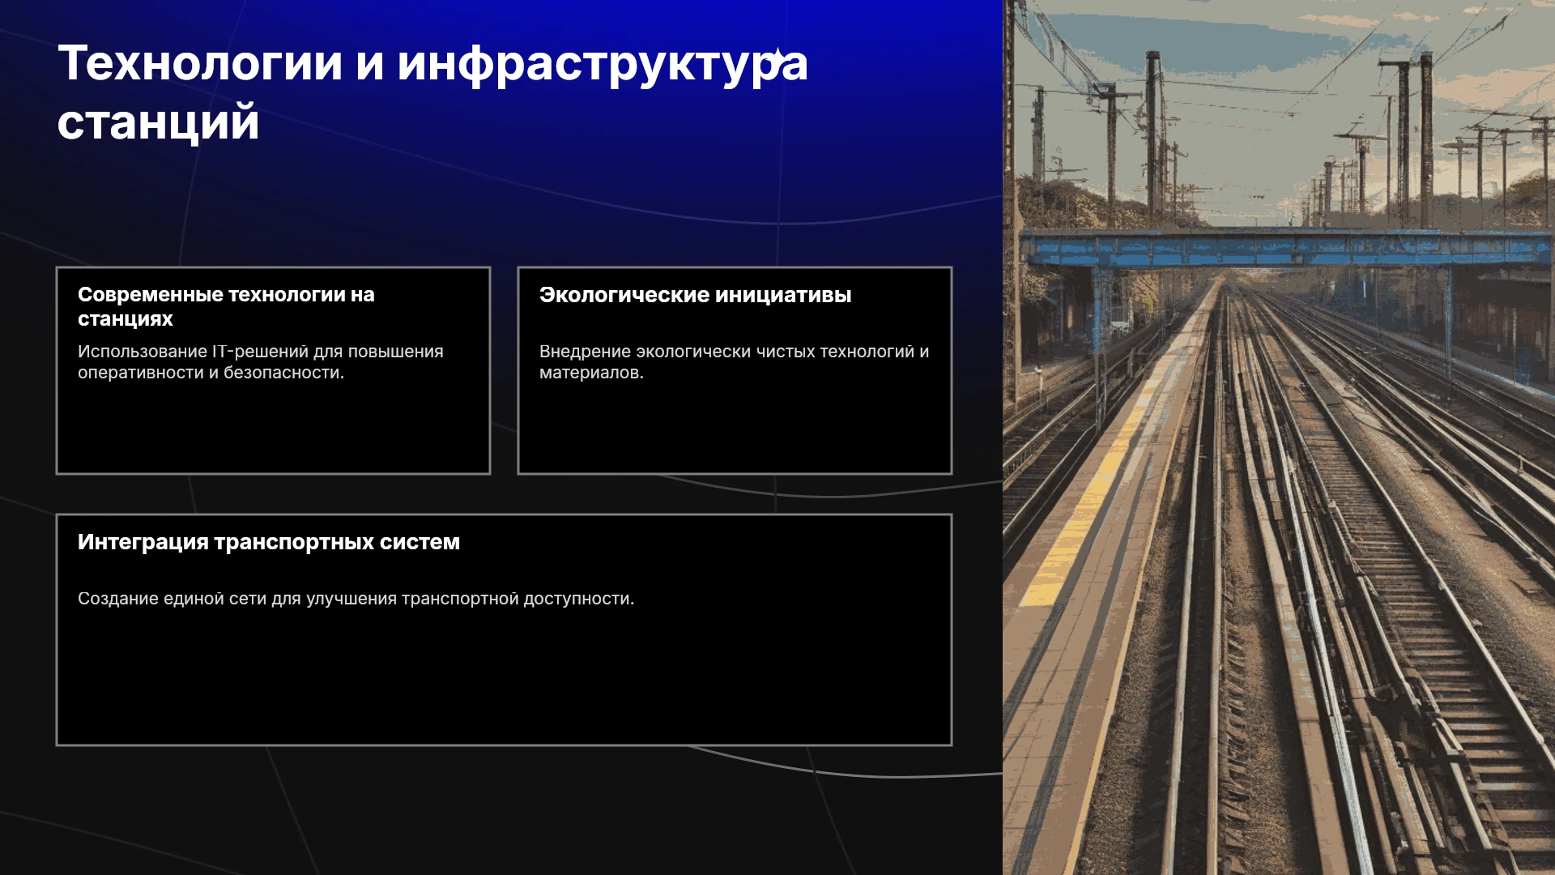Viewport: 1555px width, 875px height.
Task: Click empty space inside the "Интеграция транспортных систем" card
Action: pos(504,681)
